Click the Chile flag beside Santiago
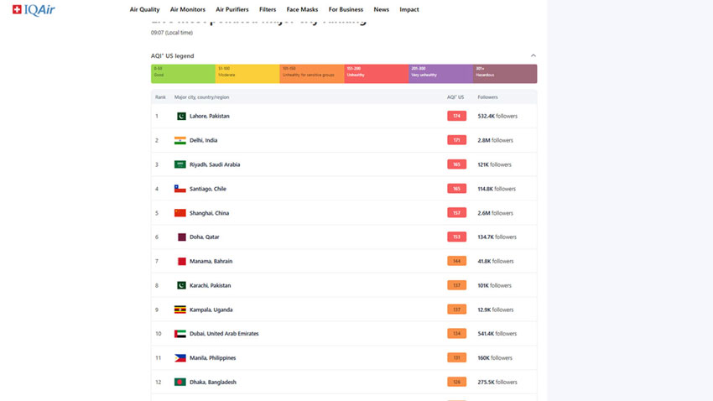 [180, 189]
